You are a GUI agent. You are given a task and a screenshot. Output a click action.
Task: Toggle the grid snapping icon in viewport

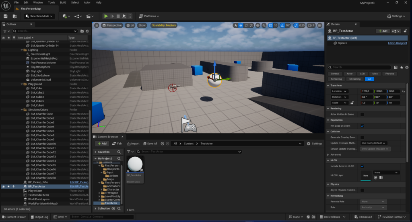[x=270, y=25]
